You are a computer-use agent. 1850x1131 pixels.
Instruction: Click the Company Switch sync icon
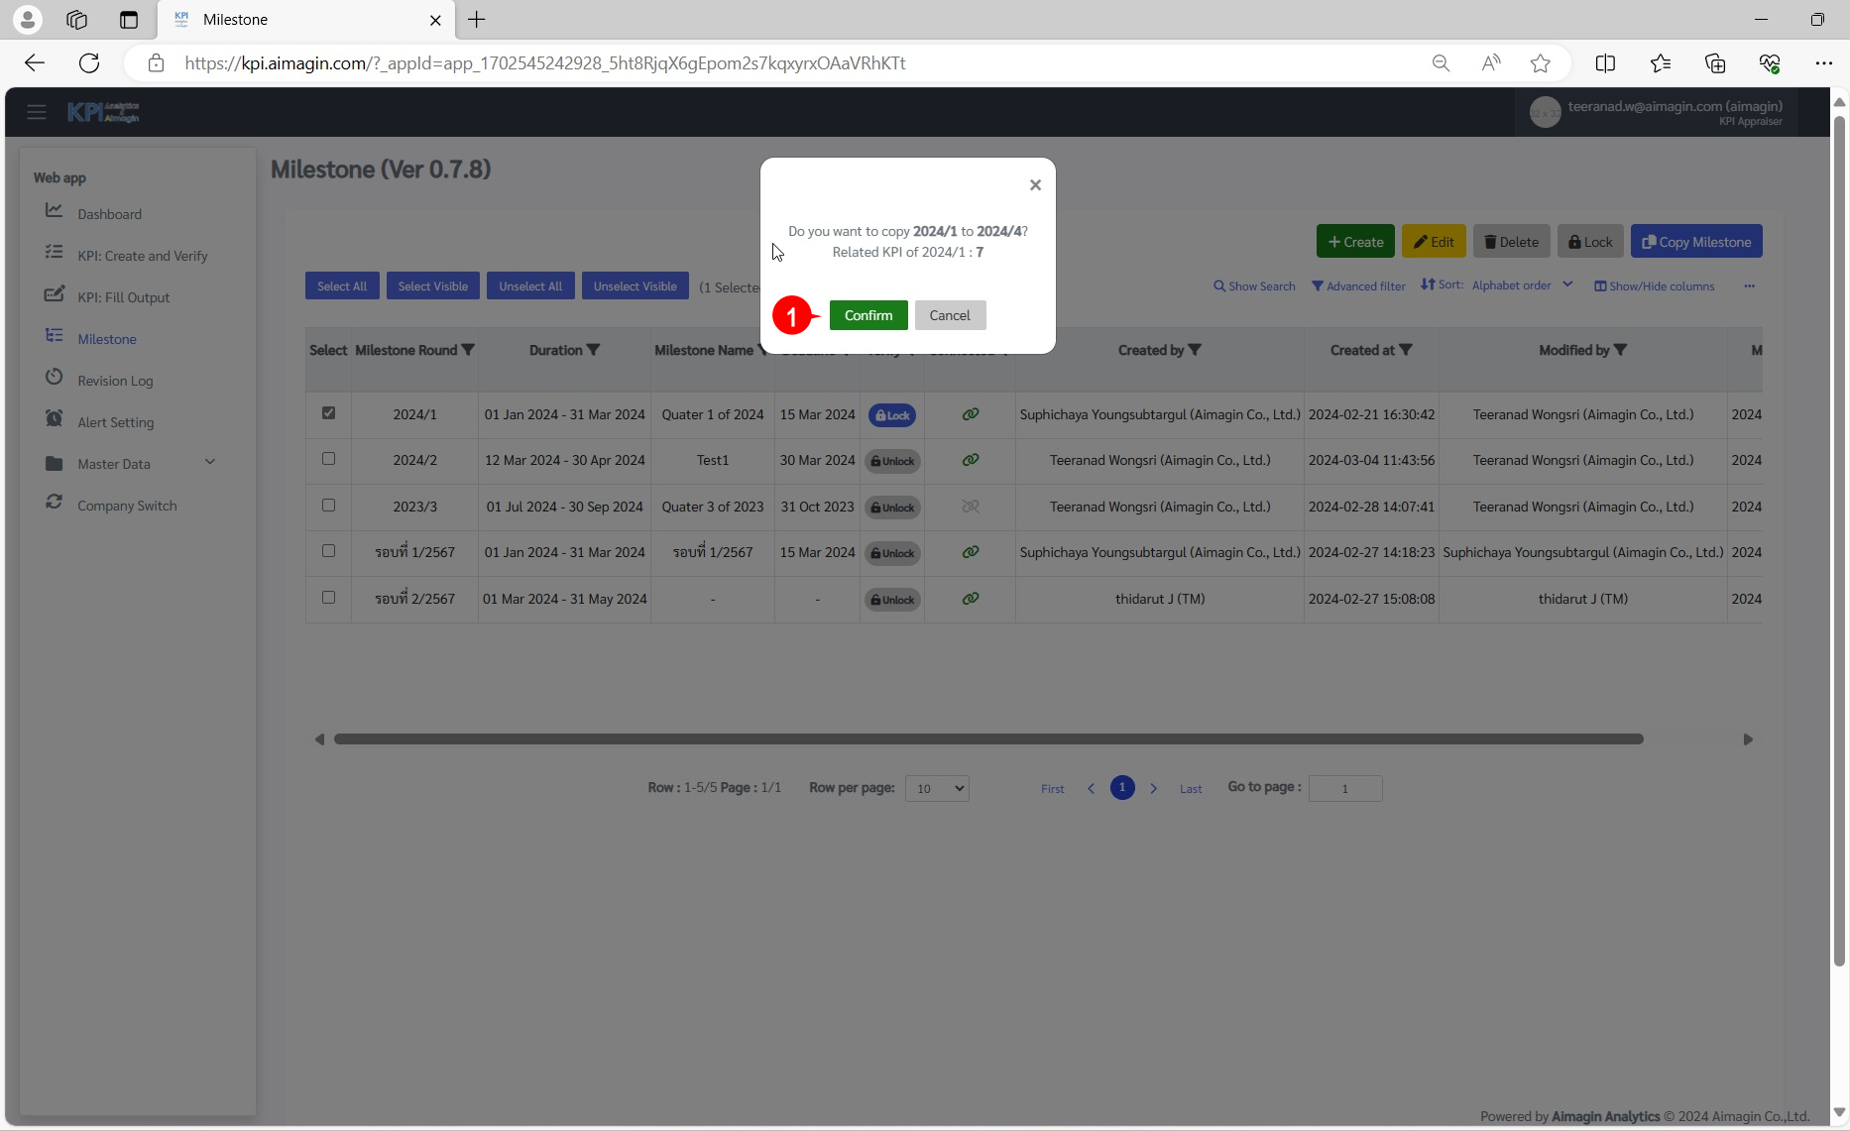(x=55, y=503)
